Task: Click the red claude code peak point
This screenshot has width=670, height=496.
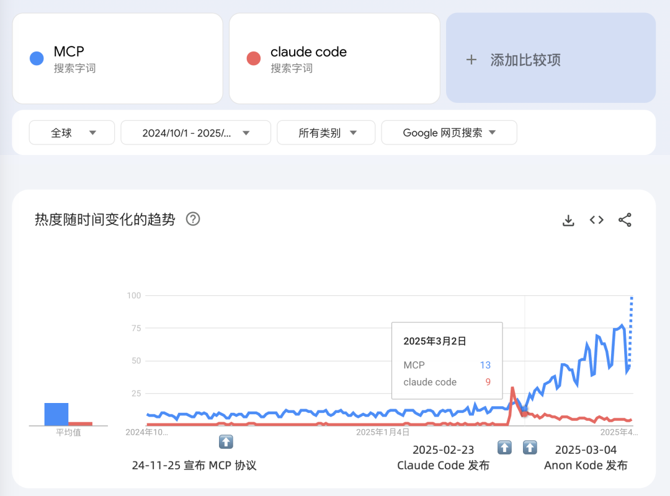Action: 512,389
